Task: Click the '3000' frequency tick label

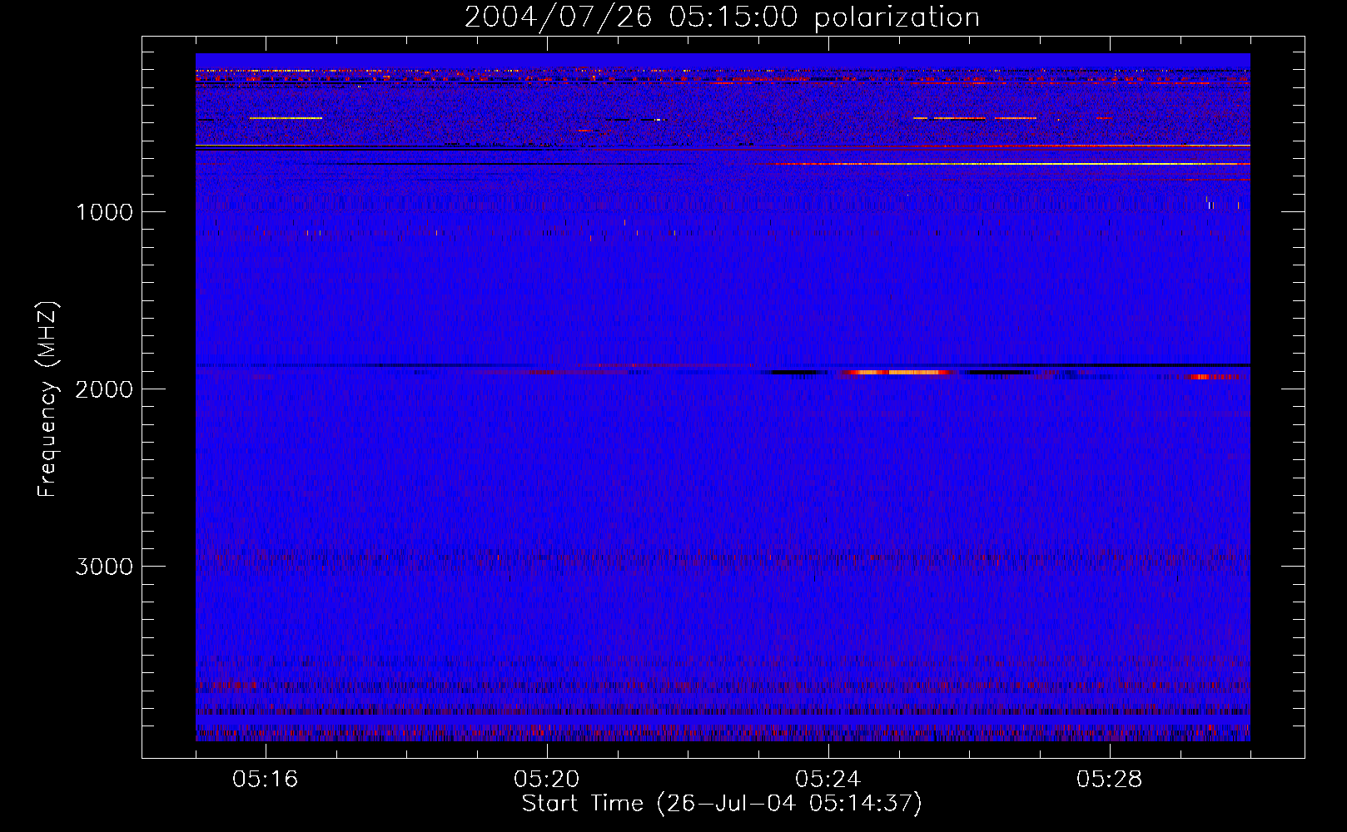Action: [x=104, y=567]
